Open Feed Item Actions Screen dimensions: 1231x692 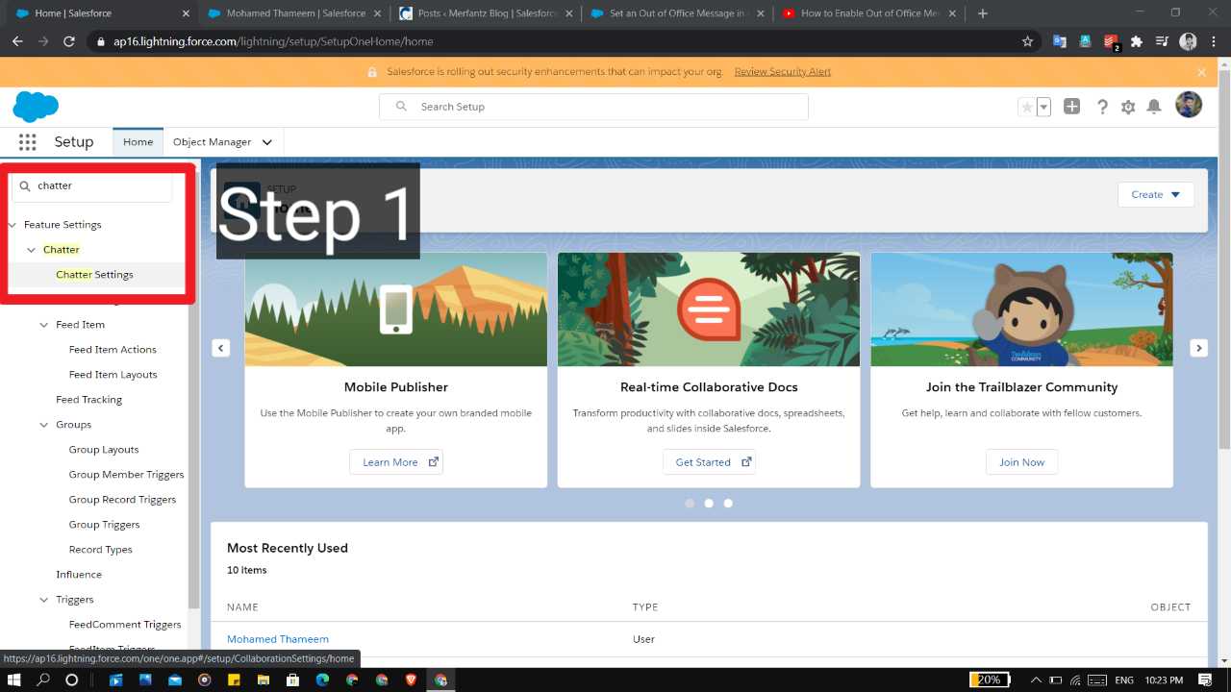(113, 350)
